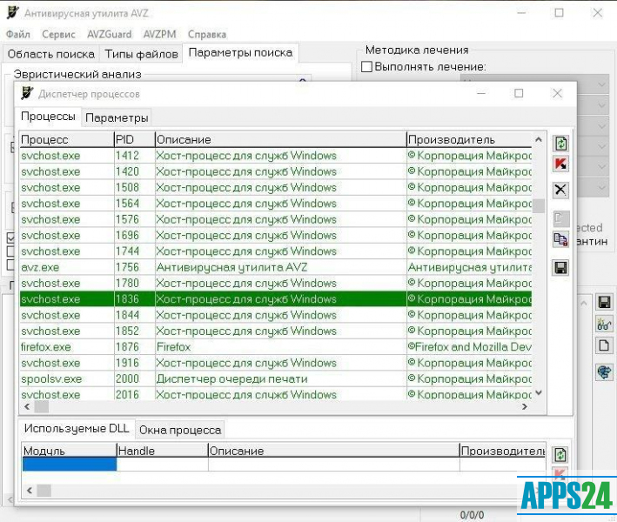Select the Параметры поиска tab
This screenshot has width=617, height=522.
240,53
